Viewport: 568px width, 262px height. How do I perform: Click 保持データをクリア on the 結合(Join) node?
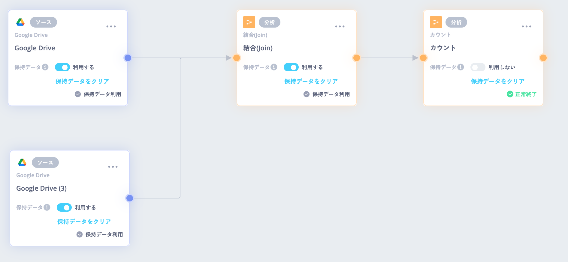click(x=311, y=81)
